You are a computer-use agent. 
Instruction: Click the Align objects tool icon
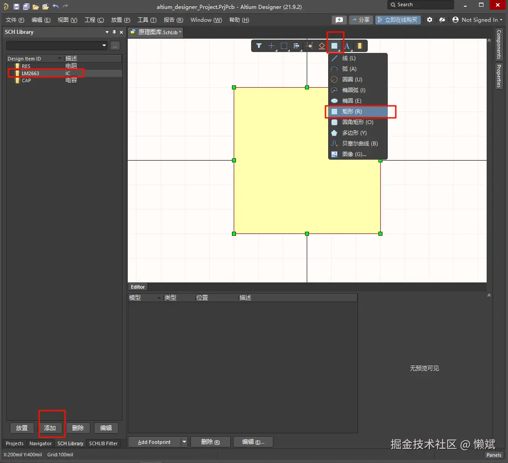pyautogui.click(x=297, y=46)
